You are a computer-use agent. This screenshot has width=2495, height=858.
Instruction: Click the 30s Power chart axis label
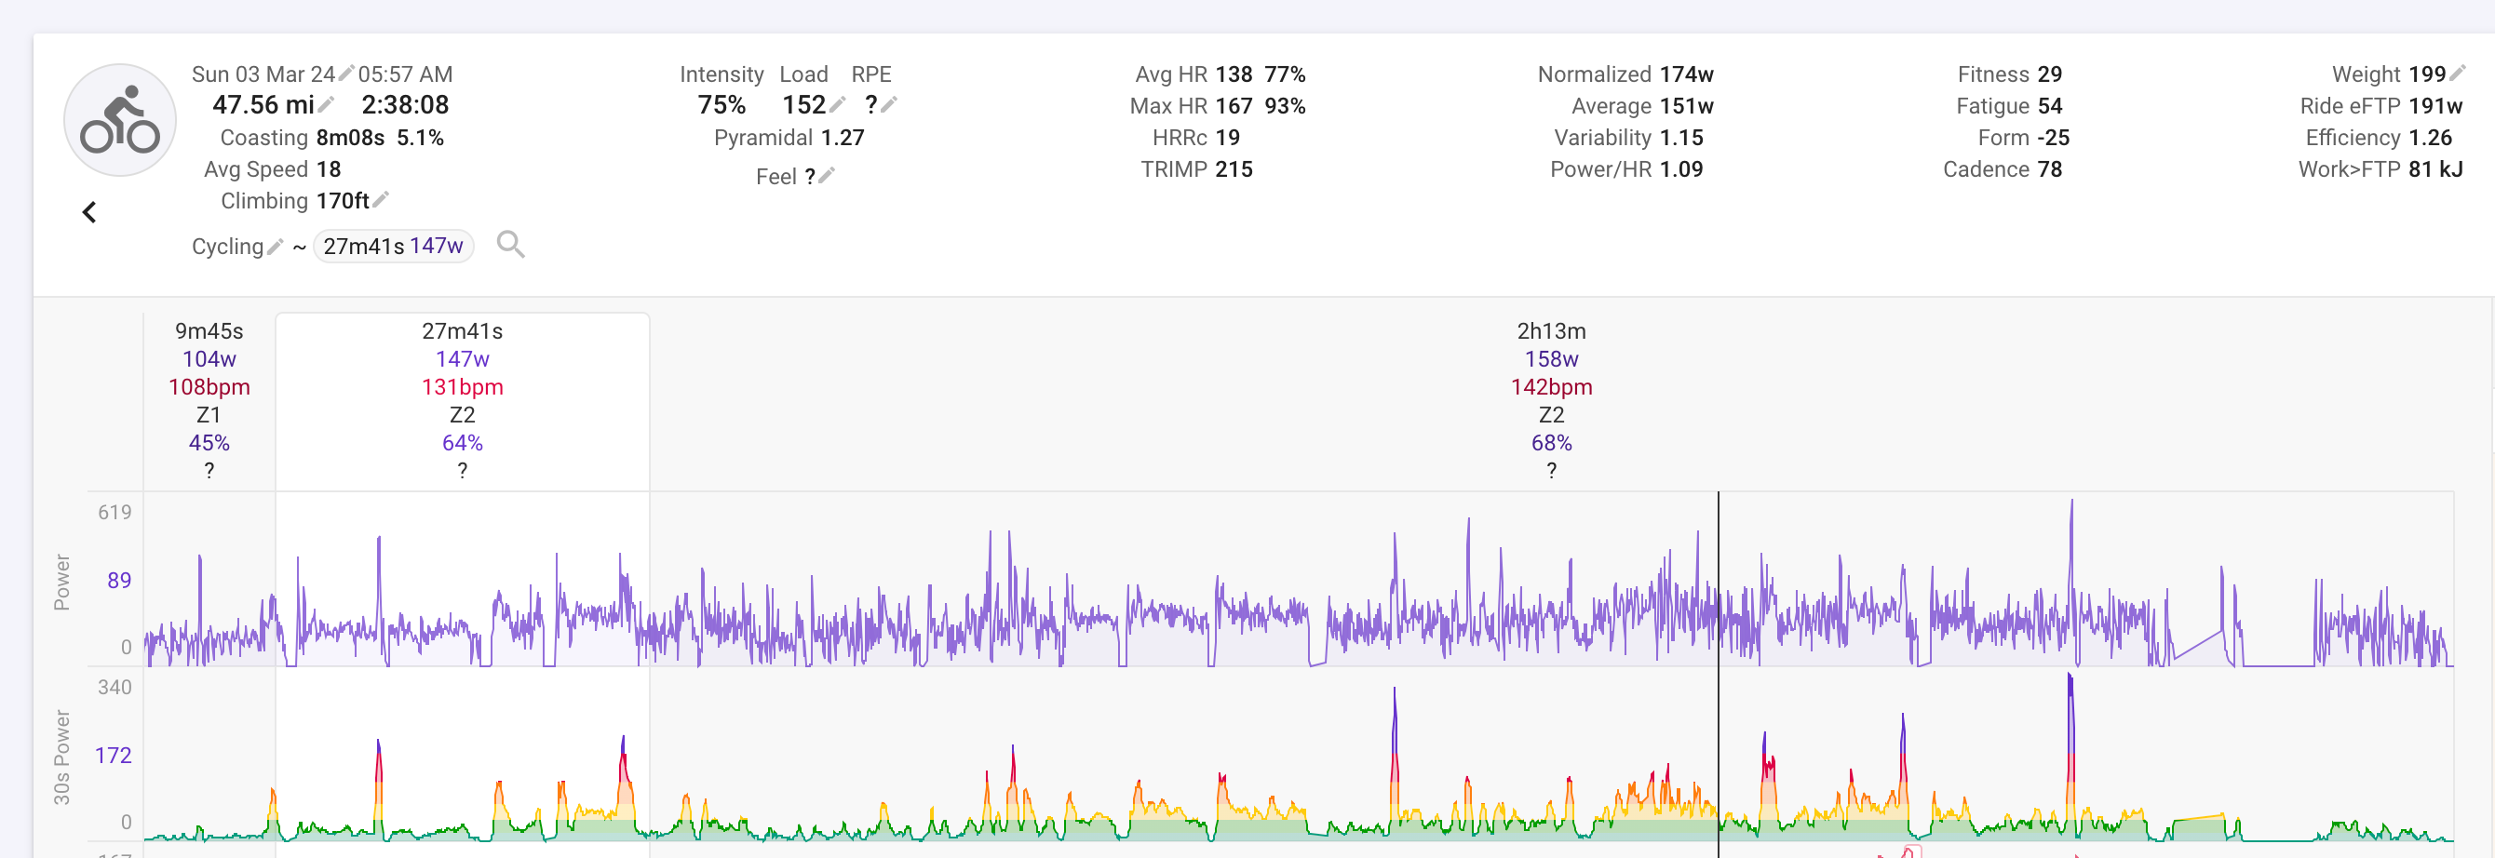pyautogui.click(x=62, y=757)
